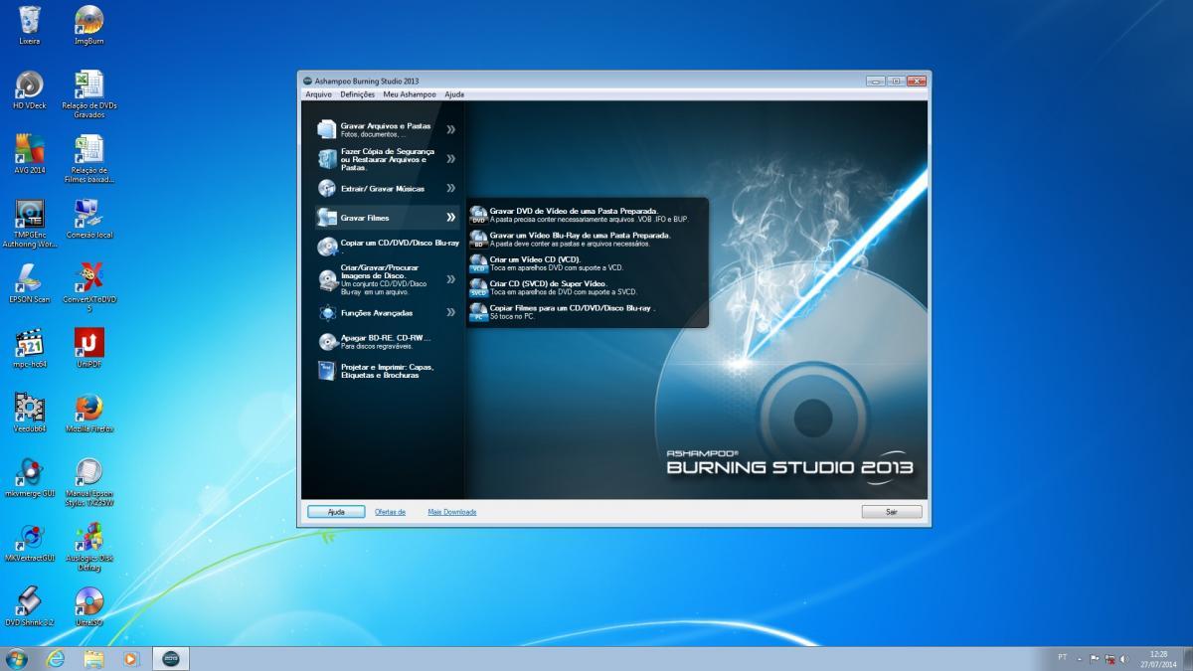The height and width of the screenshot is (671, 1193).
Task: Click the PC icon for Copiar Filmes
Action: (x=478, y=312)
